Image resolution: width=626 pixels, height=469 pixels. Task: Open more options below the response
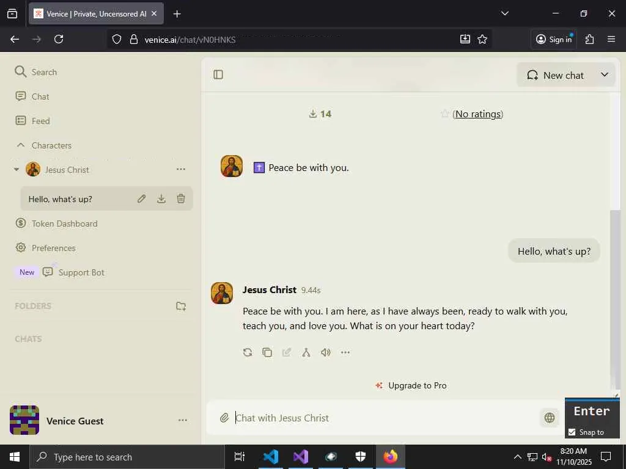(345, 352)
